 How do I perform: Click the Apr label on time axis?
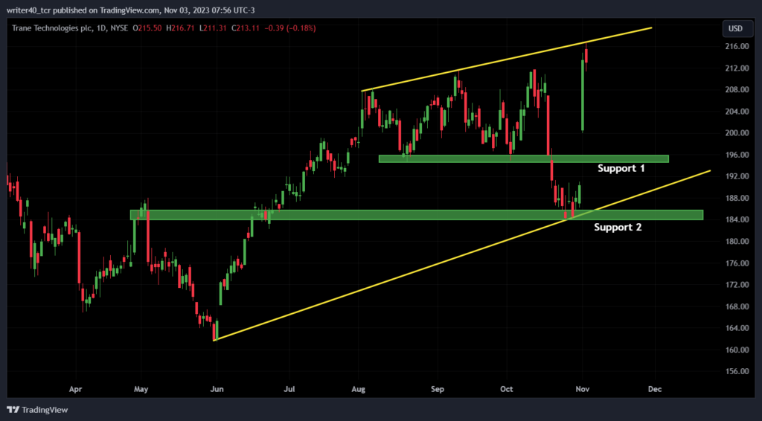pos(75,389)
